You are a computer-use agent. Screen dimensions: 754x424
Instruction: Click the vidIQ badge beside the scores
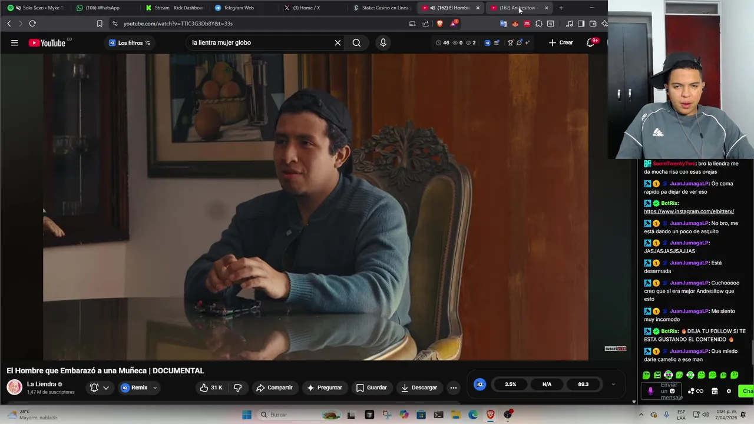479,384
